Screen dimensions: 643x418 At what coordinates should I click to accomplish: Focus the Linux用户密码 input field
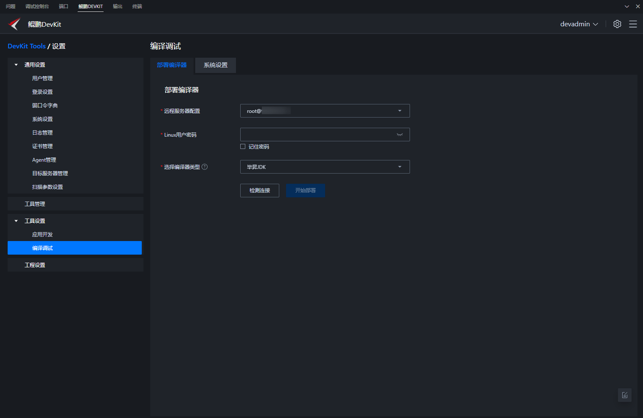click(325, 135)
